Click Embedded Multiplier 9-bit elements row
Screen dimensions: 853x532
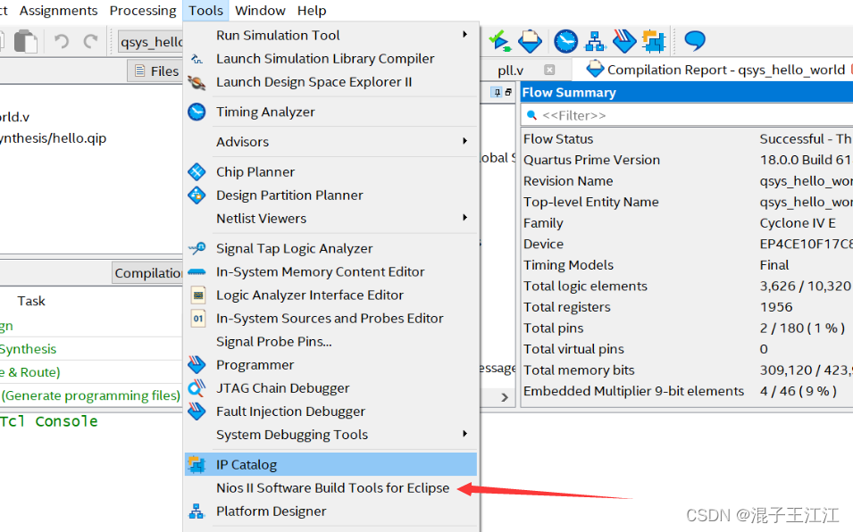687,391
